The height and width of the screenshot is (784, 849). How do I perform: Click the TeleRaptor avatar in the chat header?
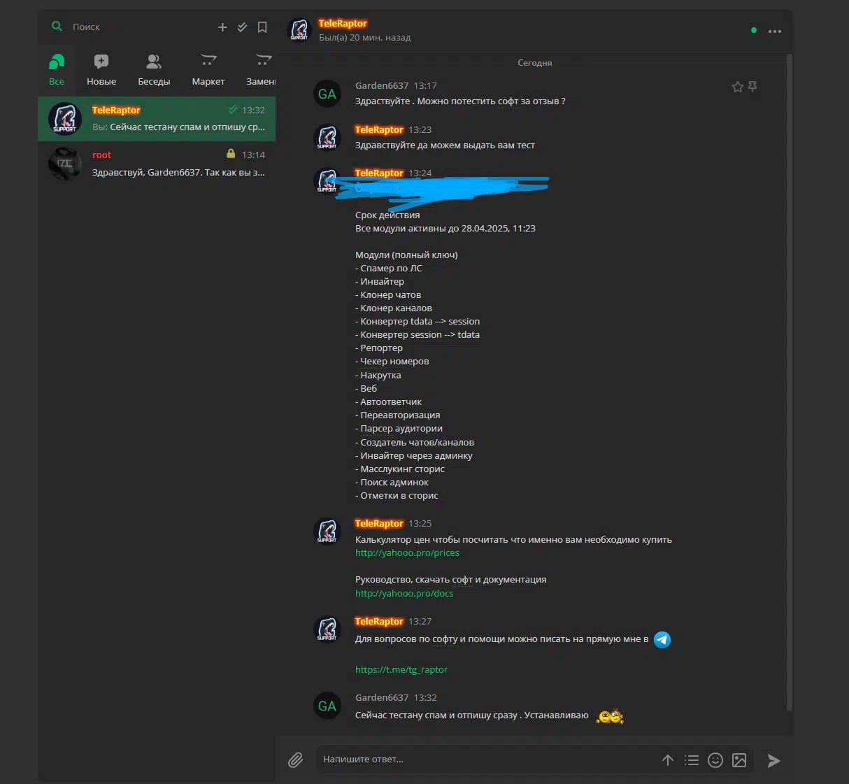pos(299,29)
